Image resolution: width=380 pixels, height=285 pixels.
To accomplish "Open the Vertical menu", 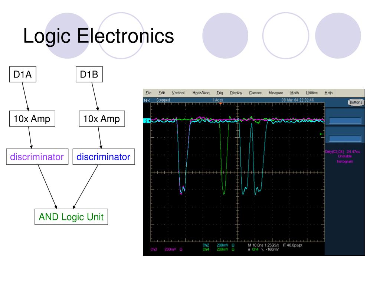I will tap(178, 93).
